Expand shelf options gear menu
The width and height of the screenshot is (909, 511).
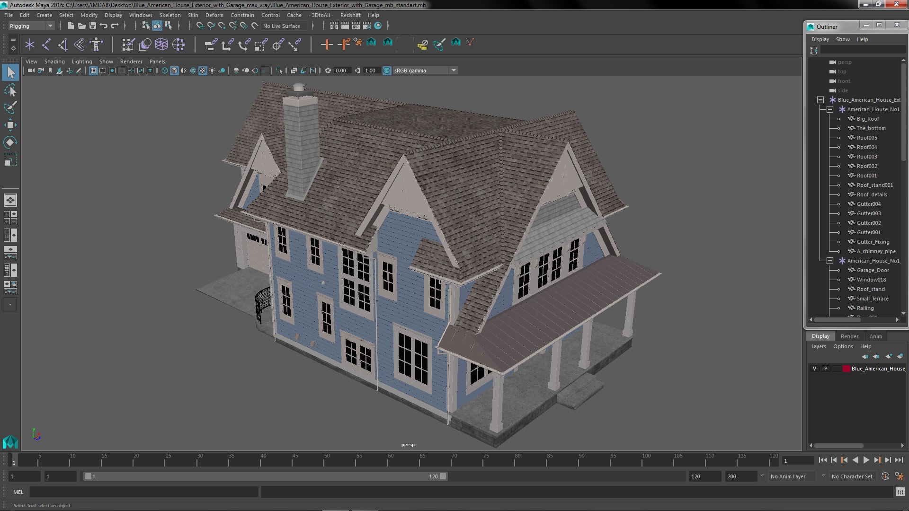(x=13, y=48)
